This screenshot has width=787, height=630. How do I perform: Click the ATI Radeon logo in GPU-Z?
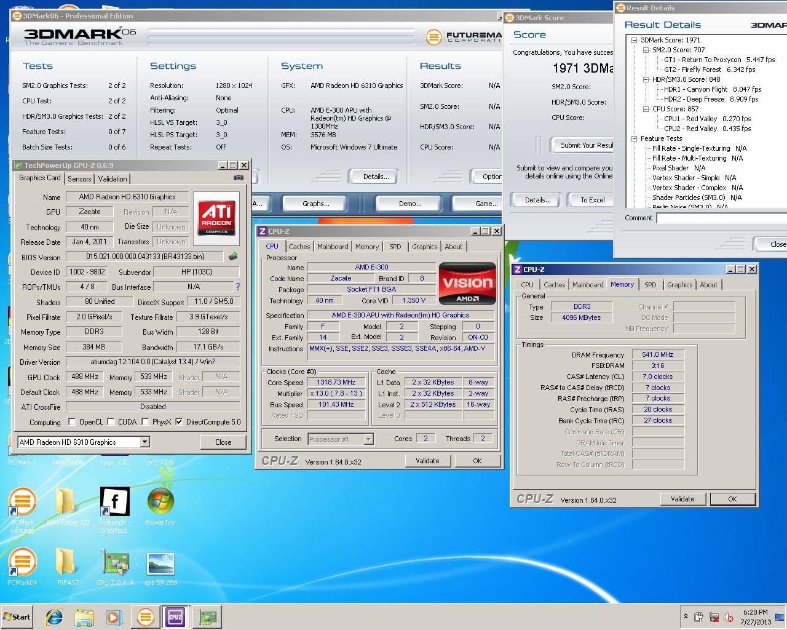216,218
